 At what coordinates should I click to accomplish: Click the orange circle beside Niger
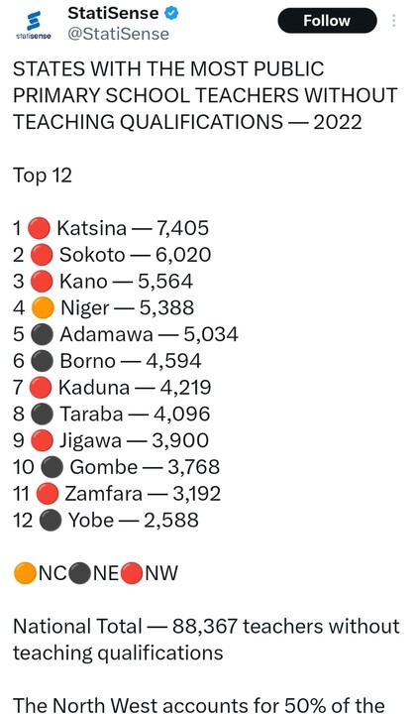(x=43, y=307)
